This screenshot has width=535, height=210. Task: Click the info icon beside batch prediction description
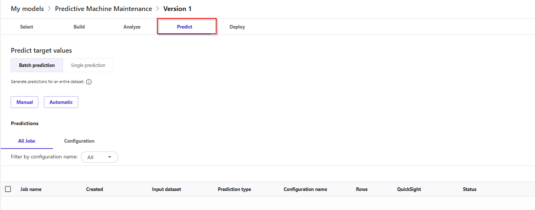[89, 82]
